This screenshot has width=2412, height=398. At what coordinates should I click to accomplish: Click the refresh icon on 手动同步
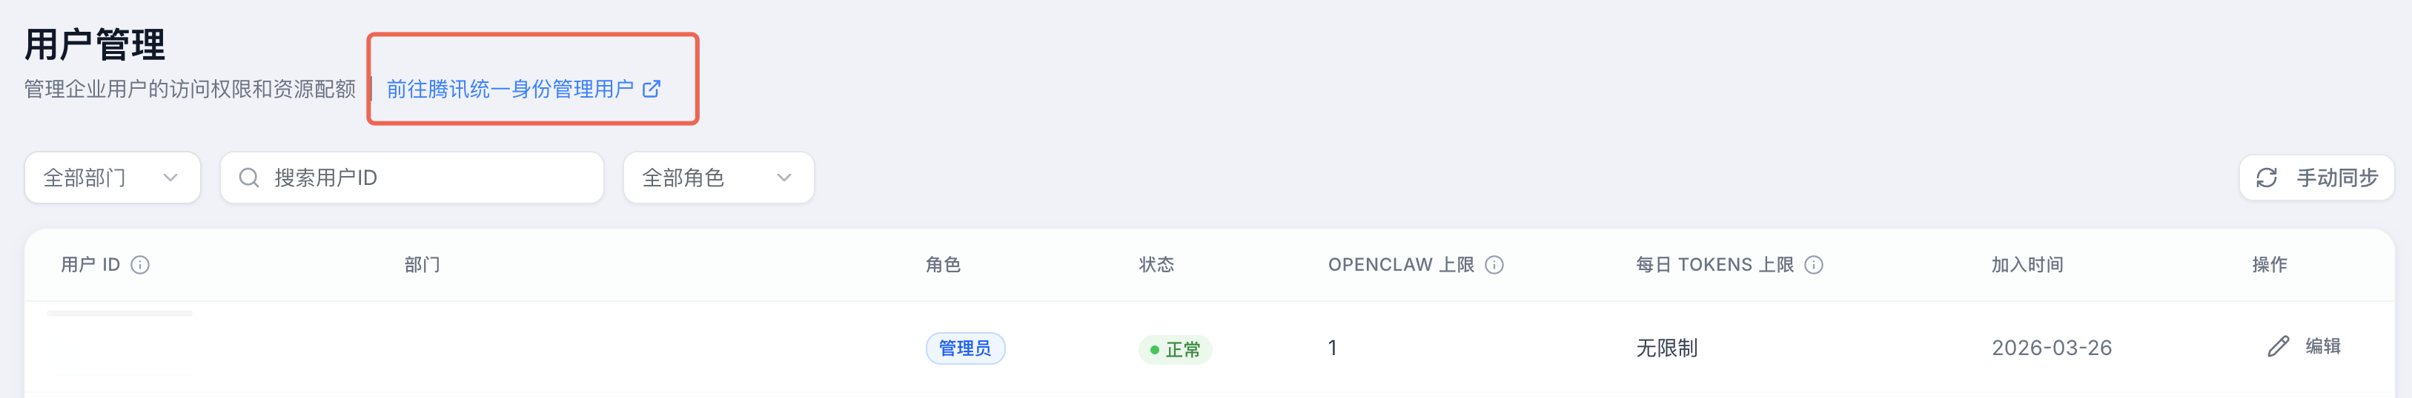[x=2266, y=178]
